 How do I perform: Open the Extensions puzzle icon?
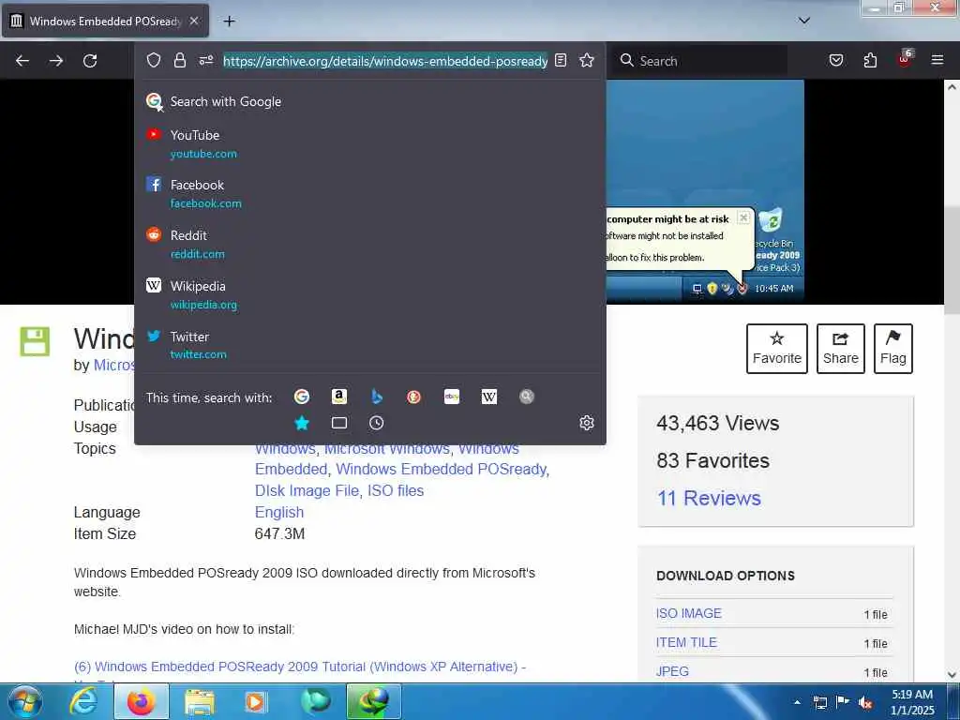tap(870, 60)
